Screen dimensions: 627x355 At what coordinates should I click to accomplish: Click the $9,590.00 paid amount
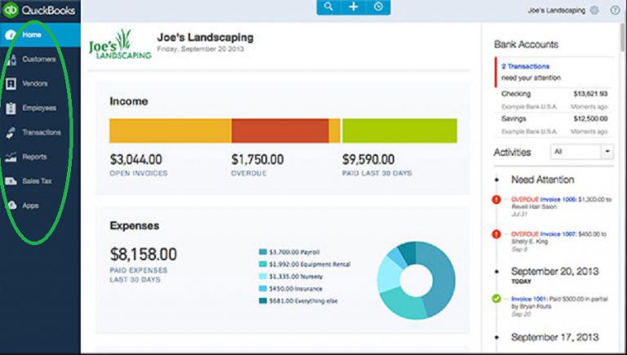coord(368,159)
